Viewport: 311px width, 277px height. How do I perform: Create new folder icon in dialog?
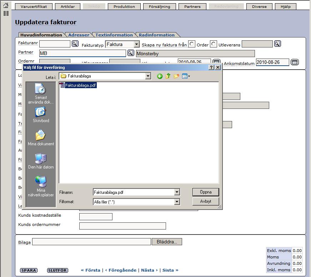(176, 76)
